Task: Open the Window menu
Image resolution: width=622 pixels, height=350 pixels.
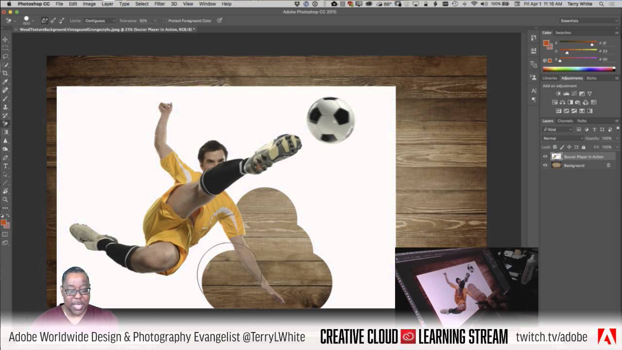Action: coord(207,4)
